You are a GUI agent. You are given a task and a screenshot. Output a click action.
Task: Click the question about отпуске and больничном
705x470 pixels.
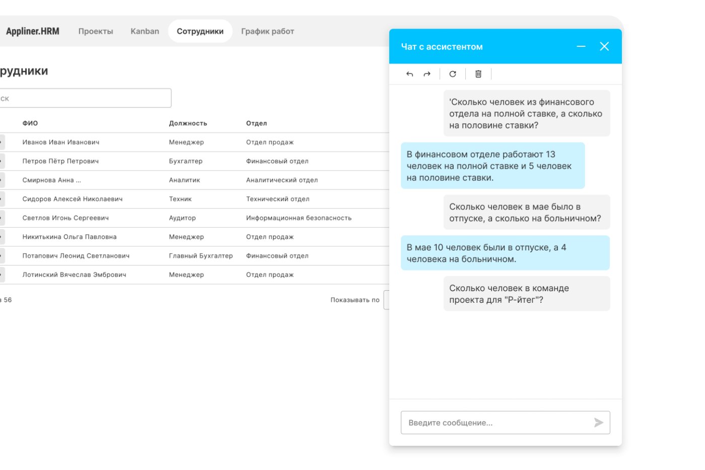tap(527, 213)
